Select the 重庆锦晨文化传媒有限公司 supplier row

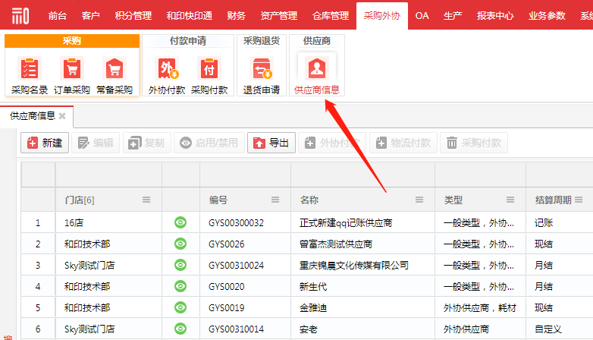[354, 265]
